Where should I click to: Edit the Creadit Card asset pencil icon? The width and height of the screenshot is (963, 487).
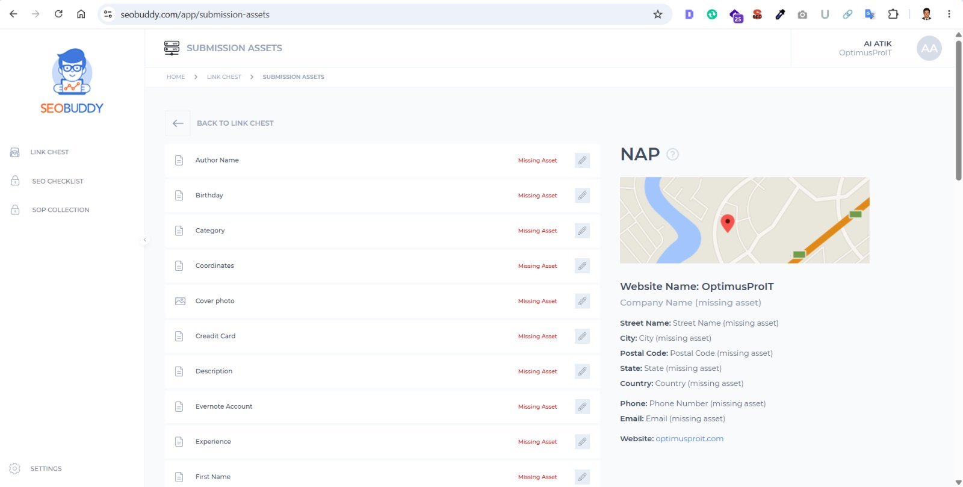pyautogui.click(x=582, y=337)
